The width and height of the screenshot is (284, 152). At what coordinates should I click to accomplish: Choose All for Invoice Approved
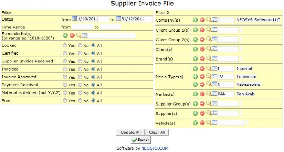pyautogui.click(x=93, y=77)
